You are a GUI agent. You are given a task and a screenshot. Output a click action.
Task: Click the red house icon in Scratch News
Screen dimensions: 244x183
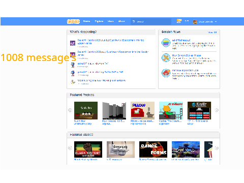click(x=166, y=73)
